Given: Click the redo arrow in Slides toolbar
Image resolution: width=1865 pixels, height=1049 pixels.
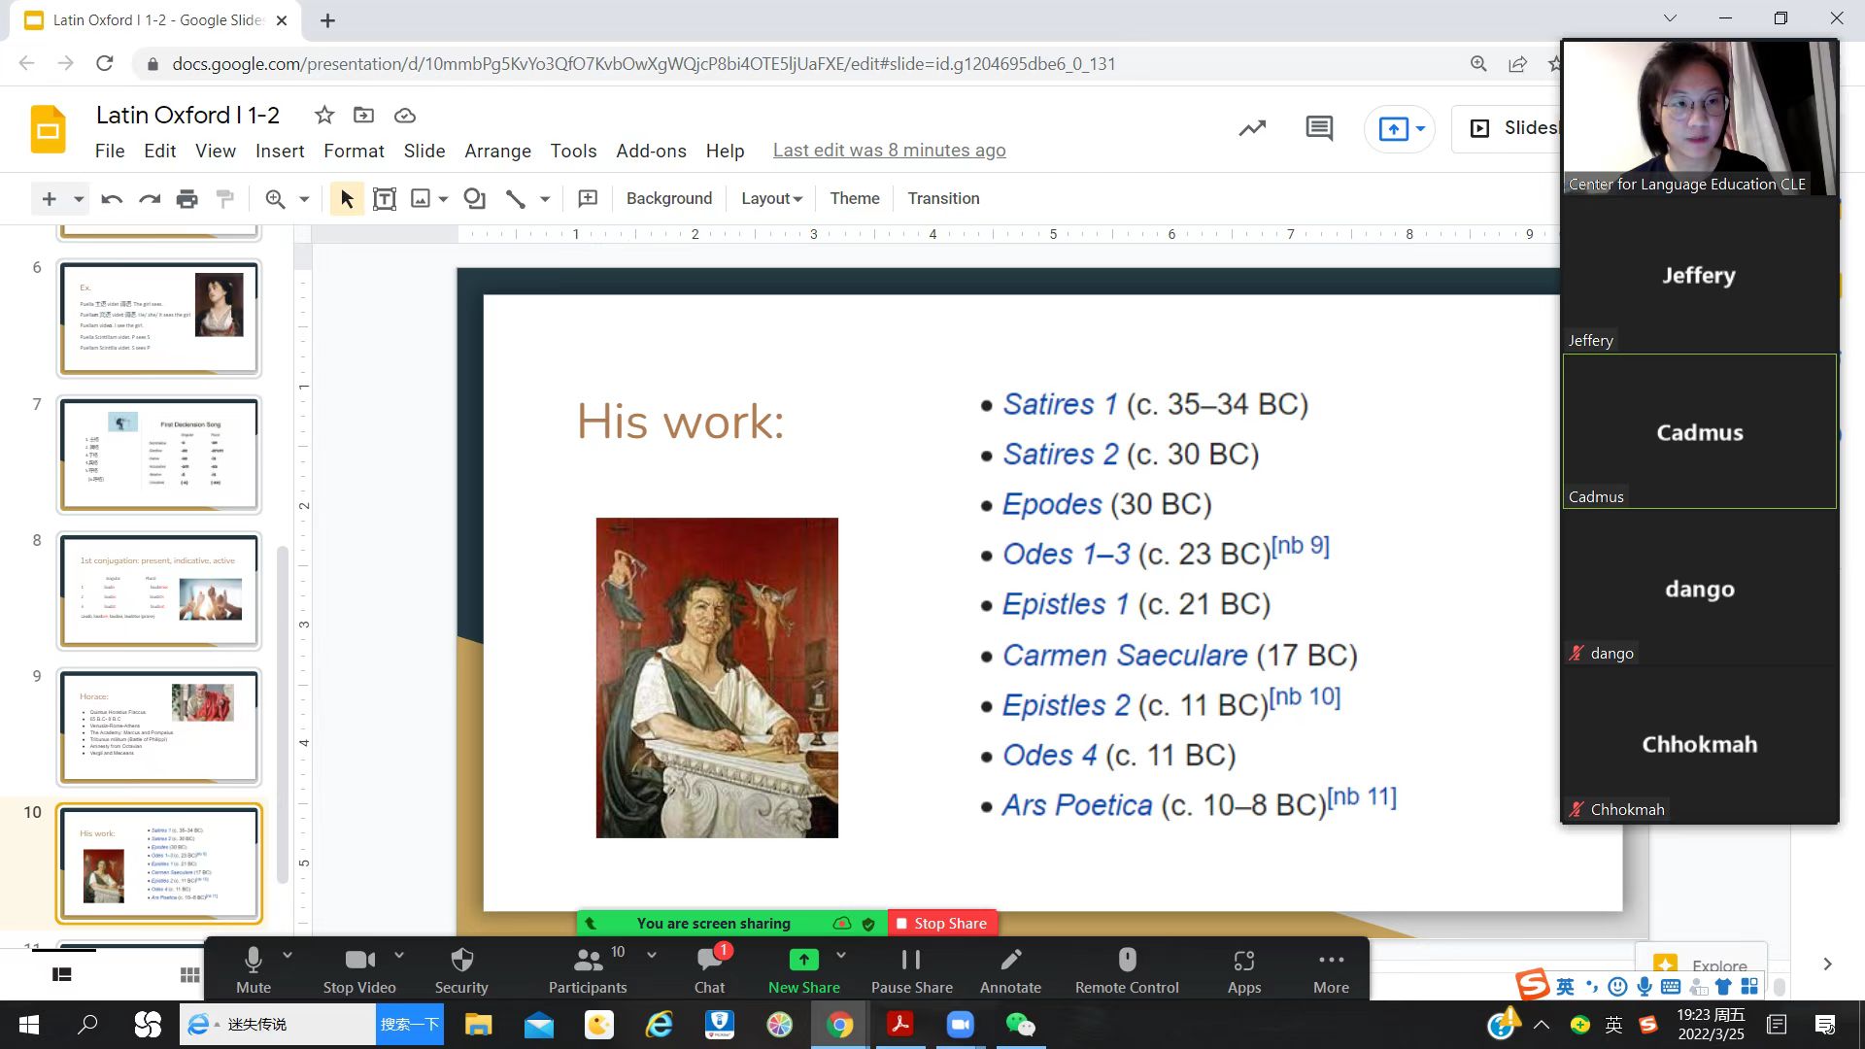Looking at the screenshot, I should pyautogui.click(x=149, y=199).
